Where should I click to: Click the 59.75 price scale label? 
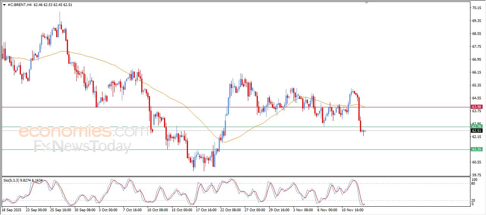click(x=476, y=175)
